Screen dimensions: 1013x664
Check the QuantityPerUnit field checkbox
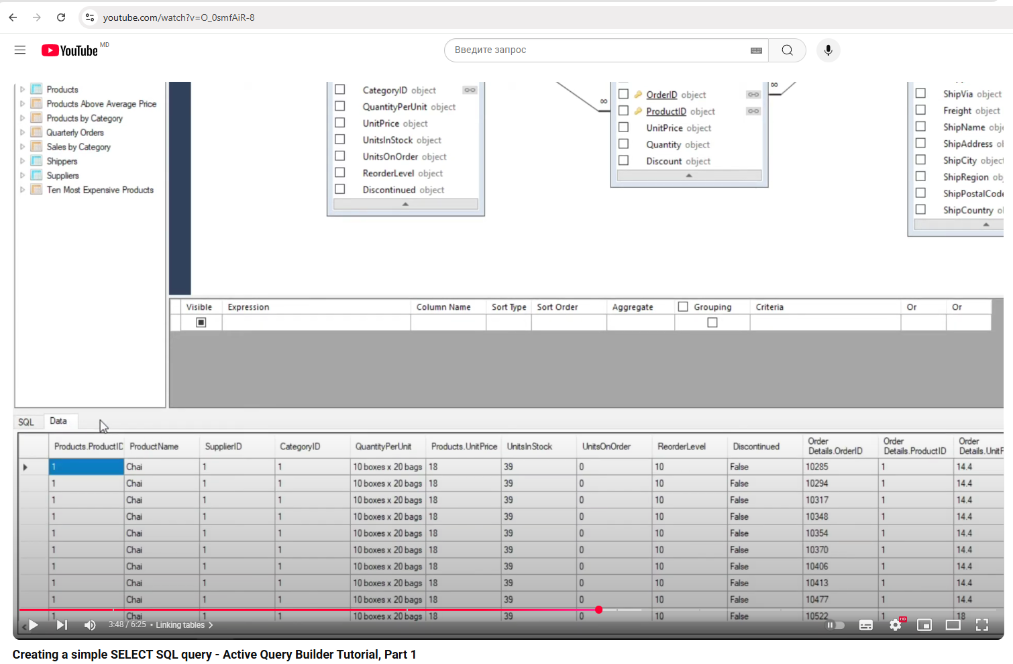(x=340, y=107)
